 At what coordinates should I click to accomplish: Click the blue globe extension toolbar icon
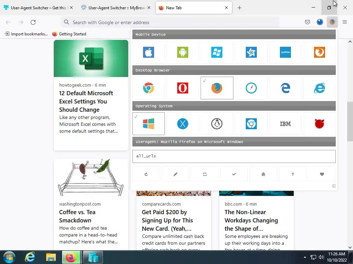(320, 22)
